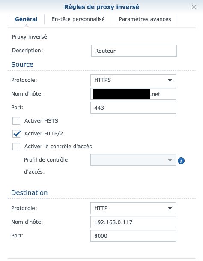This screenshot has width=203, height=261.
Task: Switch to the En-tête personnalisé tab
Action: [x=78, y=19]
